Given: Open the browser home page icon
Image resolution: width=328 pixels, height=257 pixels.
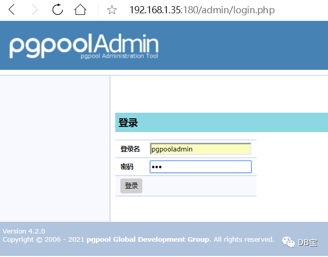Looking at the screenshot, I should pyautogui.click(x=80, y=10).
